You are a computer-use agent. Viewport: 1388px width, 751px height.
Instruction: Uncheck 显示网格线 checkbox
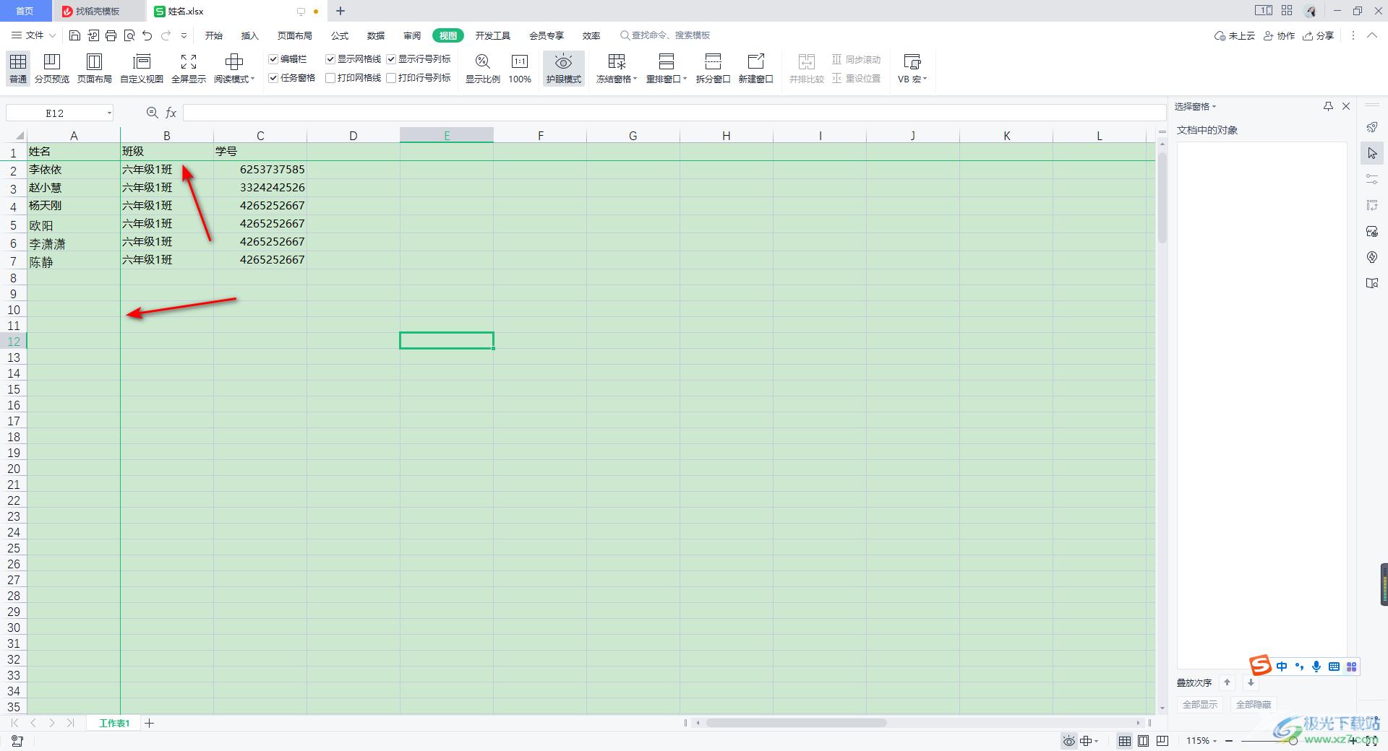tap(330, 59)
